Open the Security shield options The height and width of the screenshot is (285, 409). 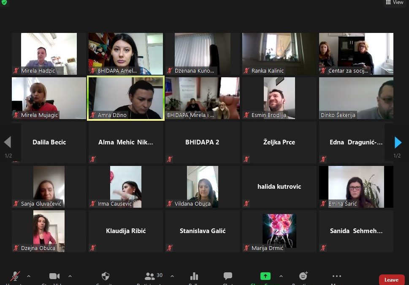(x=106, y=277)
